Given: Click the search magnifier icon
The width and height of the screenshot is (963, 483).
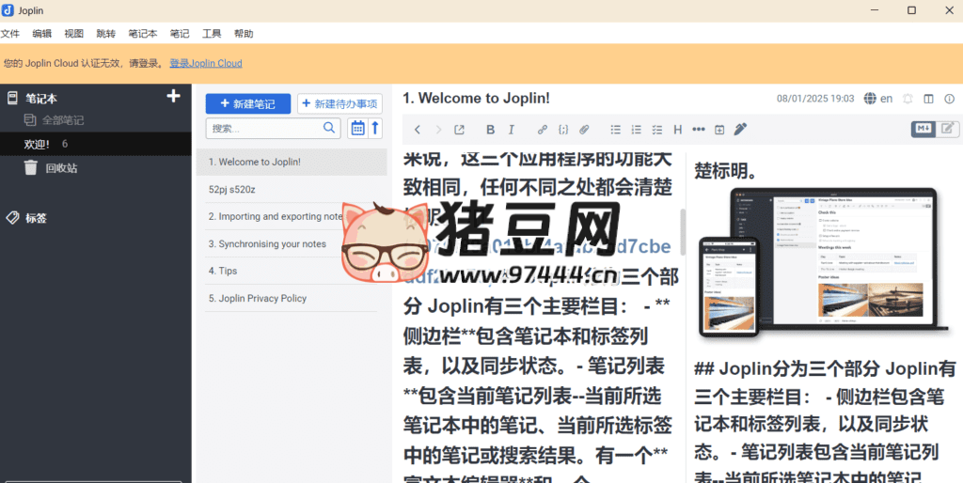Looking at the screenshot, I should [x=329, y=128].
